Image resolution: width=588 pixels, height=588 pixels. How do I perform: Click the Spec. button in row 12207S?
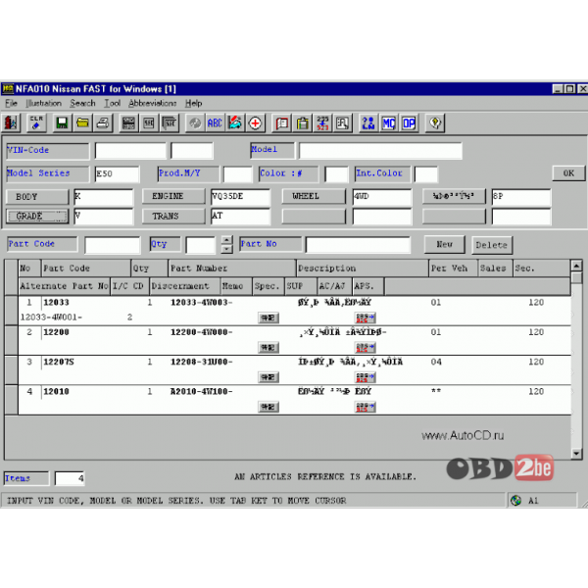pos(269,377)
